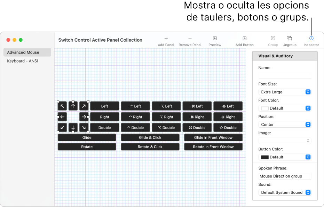This screenshot has width=324, height=207.
Task: Select the Command-Left panel button
Action: coord(197,106)
